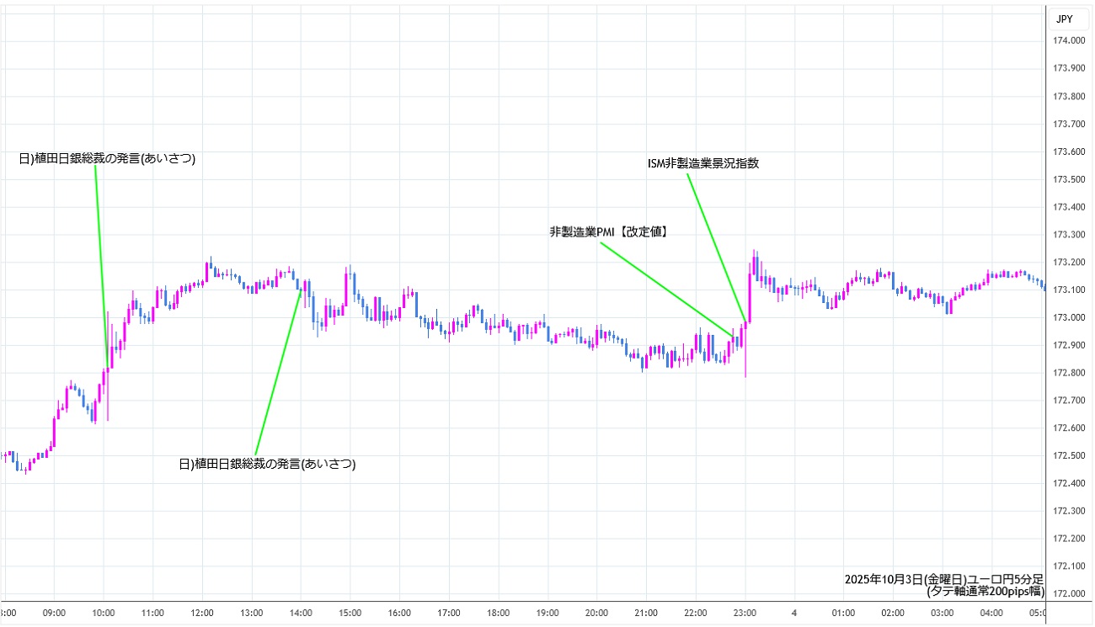Viewport: 1095px width, 627px height.
Task: Click the 173.000 price level label
Action: click(x=1070, y=317)
